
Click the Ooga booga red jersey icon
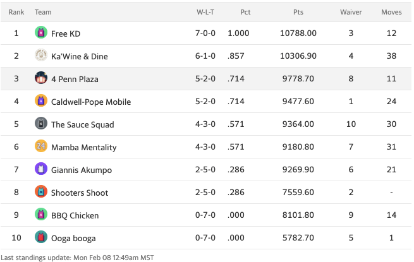pos(41,237)
